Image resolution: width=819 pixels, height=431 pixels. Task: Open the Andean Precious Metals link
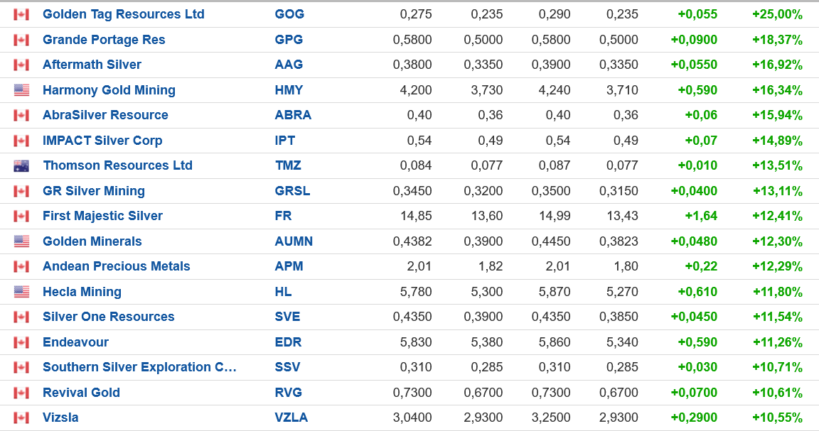(117, 266)
